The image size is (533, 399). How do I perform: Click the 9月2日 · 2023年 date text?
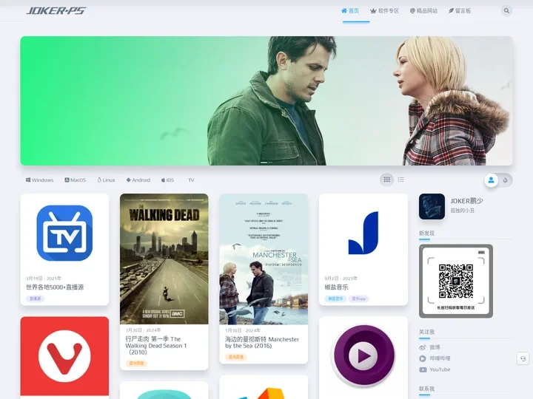point(341,279)
